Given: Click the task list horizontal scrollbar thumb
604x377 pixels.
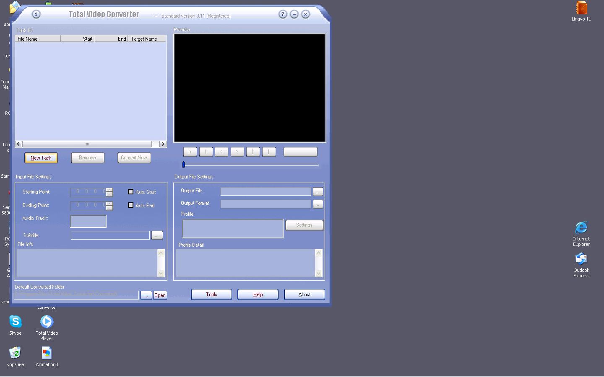Looking at the screenshot, I should click(87, 144).
